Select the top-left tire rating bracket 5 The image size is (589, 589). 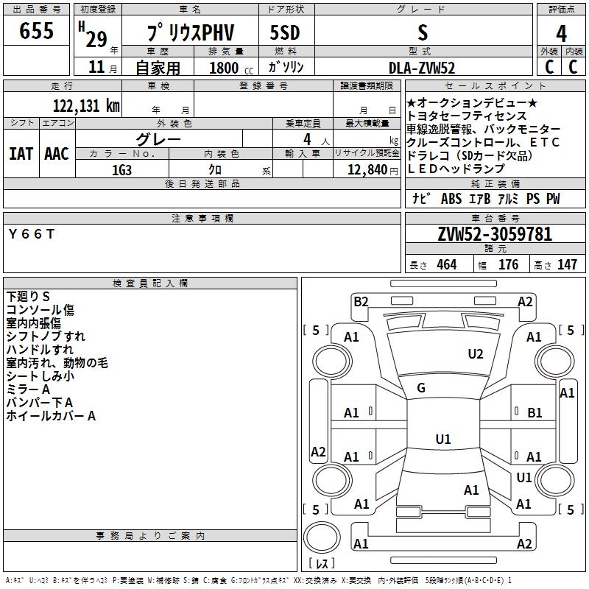click(316, 331)
